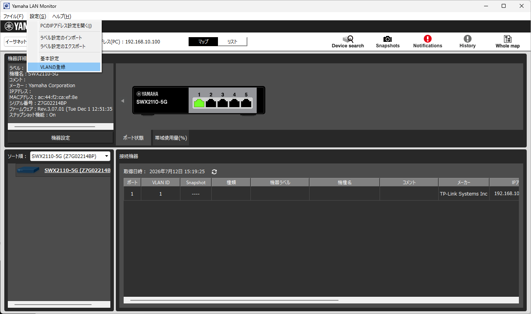531x314 pixels.
Task: Open the History panel
Action: [468, 42]
